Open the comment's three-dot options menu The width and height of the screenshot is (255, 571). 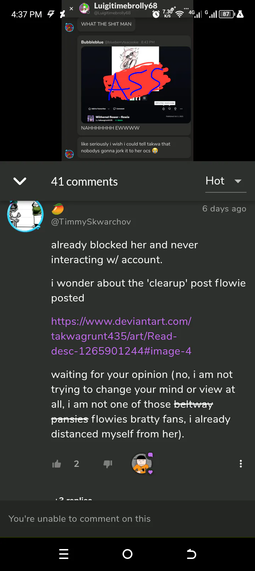click(241, 464)
